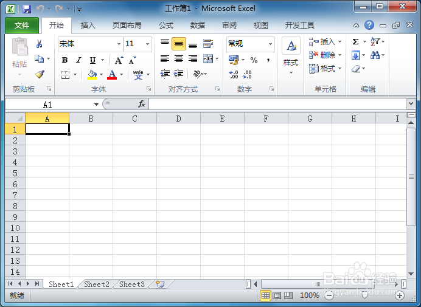Click the Merge and Center icon

208,59
